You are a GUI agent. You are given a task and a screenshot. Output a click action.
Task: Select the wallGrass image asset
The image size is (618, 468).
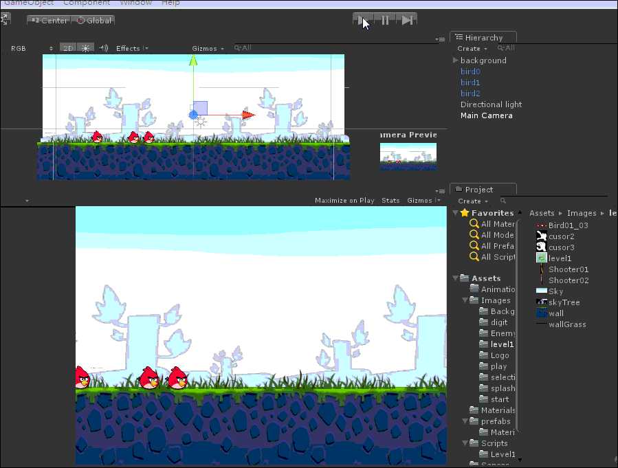pos(561,324)
